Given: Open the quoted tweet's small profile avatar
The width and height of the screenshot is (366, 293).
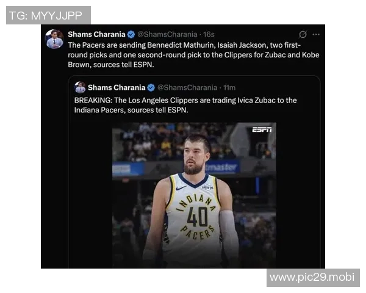Looking at the screenshot, I should tap(80, 87).
